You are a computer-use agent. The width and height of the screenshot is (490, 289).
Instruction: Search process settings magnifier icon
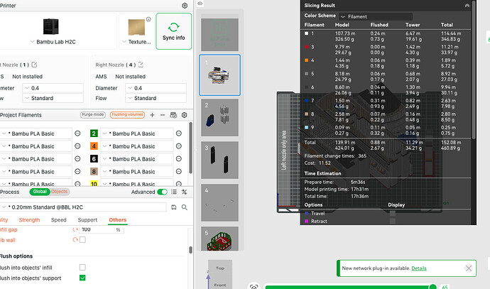coord(185,207)
